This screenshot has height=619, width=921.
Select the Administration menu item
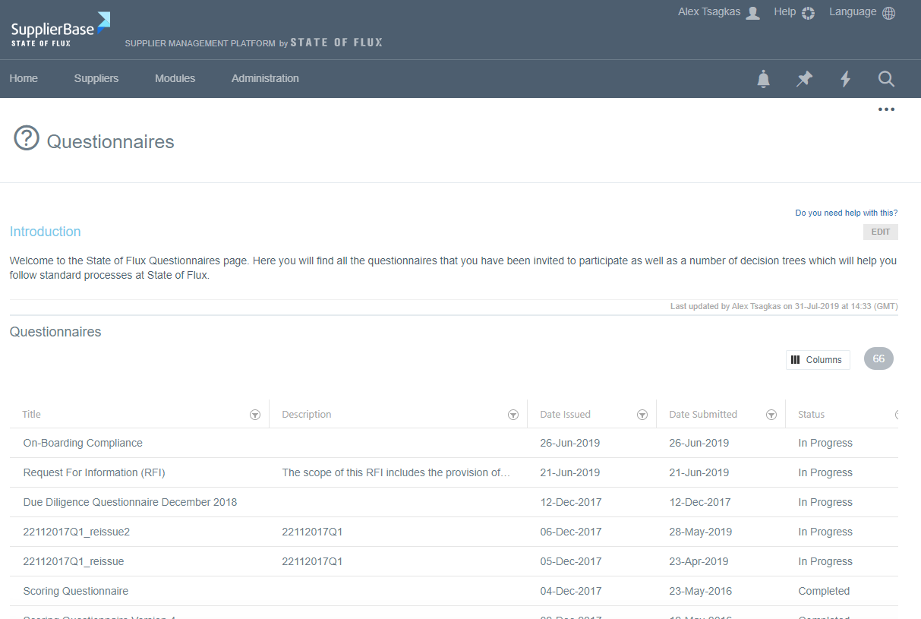tap(264, 78)
